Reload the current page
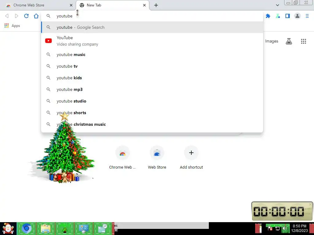 [26, 16]
